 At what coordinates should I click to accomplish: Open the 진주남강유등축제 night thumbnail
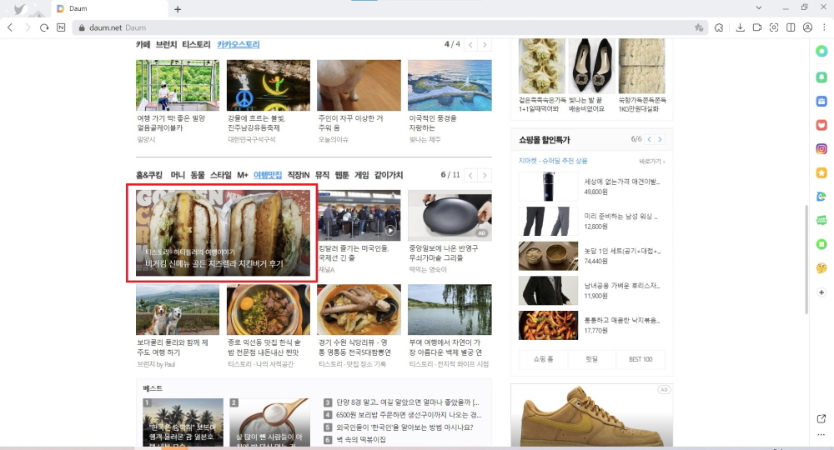pyautogui.click(x=268, y=85)
